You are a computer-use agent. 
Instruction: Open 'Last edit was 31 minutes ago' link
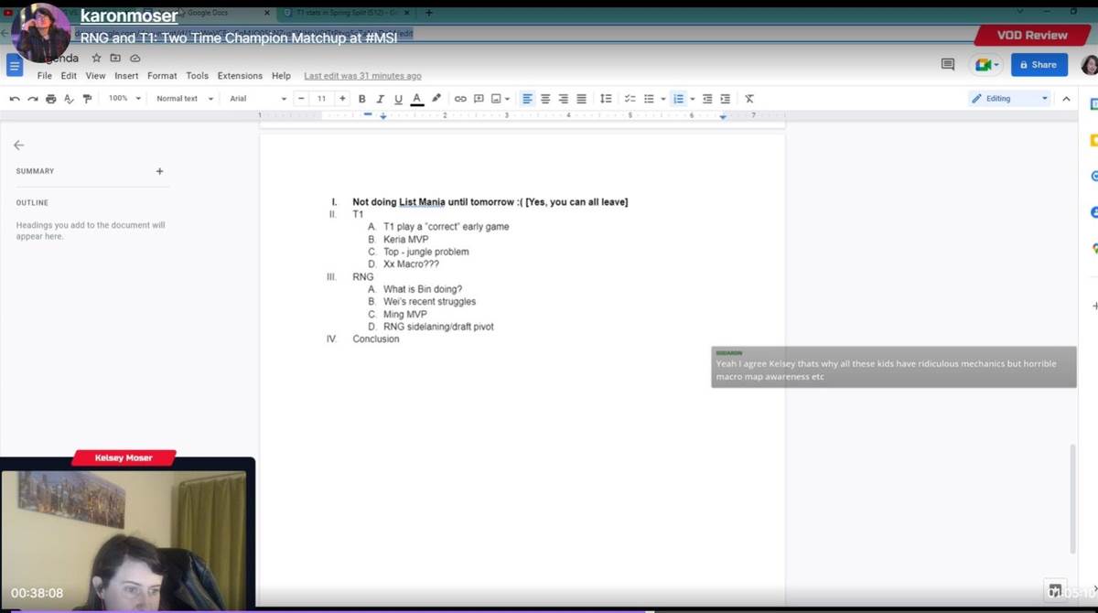tap(362, 76)
